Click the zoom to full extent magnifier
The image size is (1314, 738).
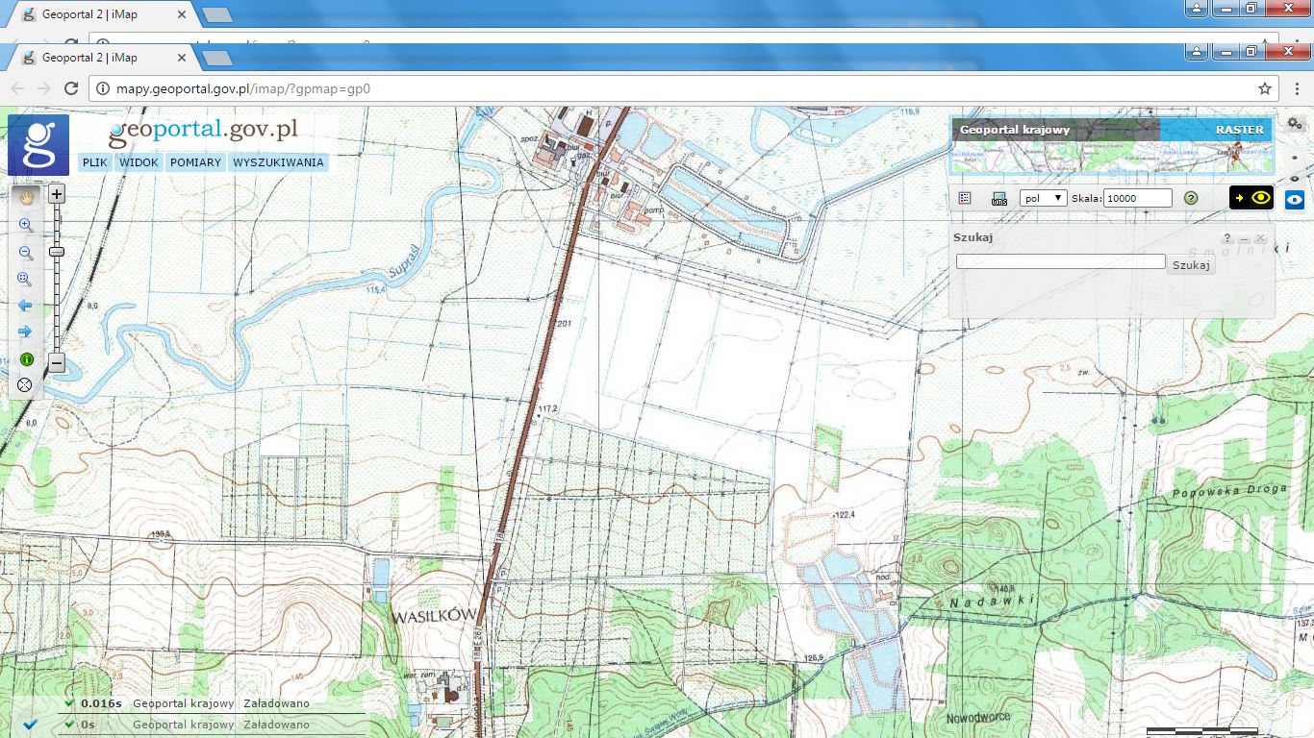tap(25, 280)
